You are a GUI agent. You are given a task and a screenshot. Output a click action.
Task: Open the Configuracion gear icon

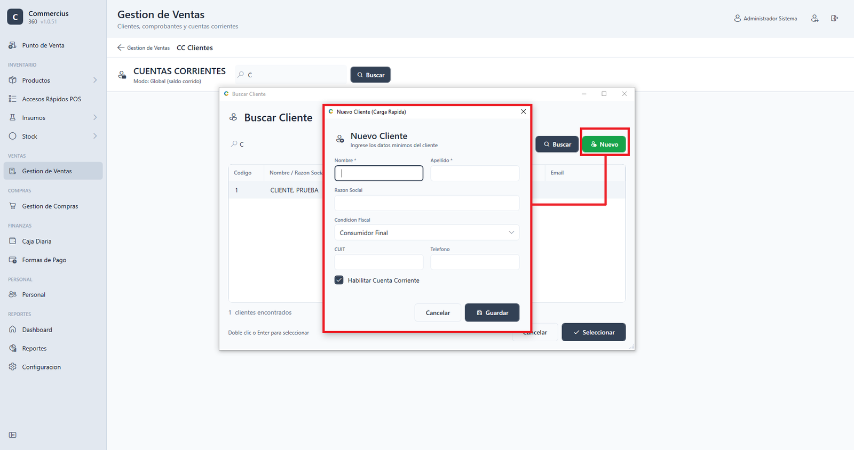[x=13, y=367]
